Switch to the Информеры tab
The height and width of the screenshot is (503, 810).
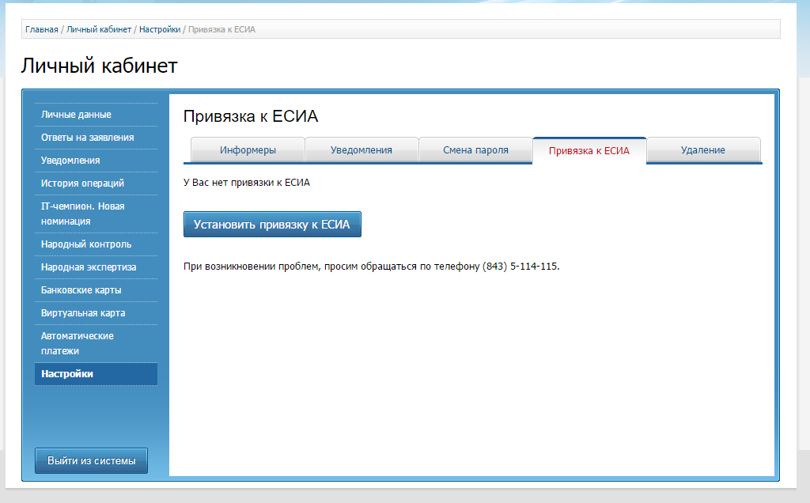248,150
